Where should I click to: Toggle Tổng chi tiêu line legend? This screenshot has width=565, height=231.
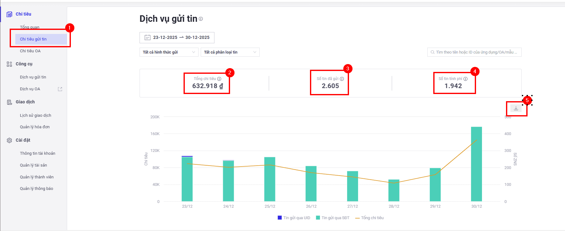[369, 218]
